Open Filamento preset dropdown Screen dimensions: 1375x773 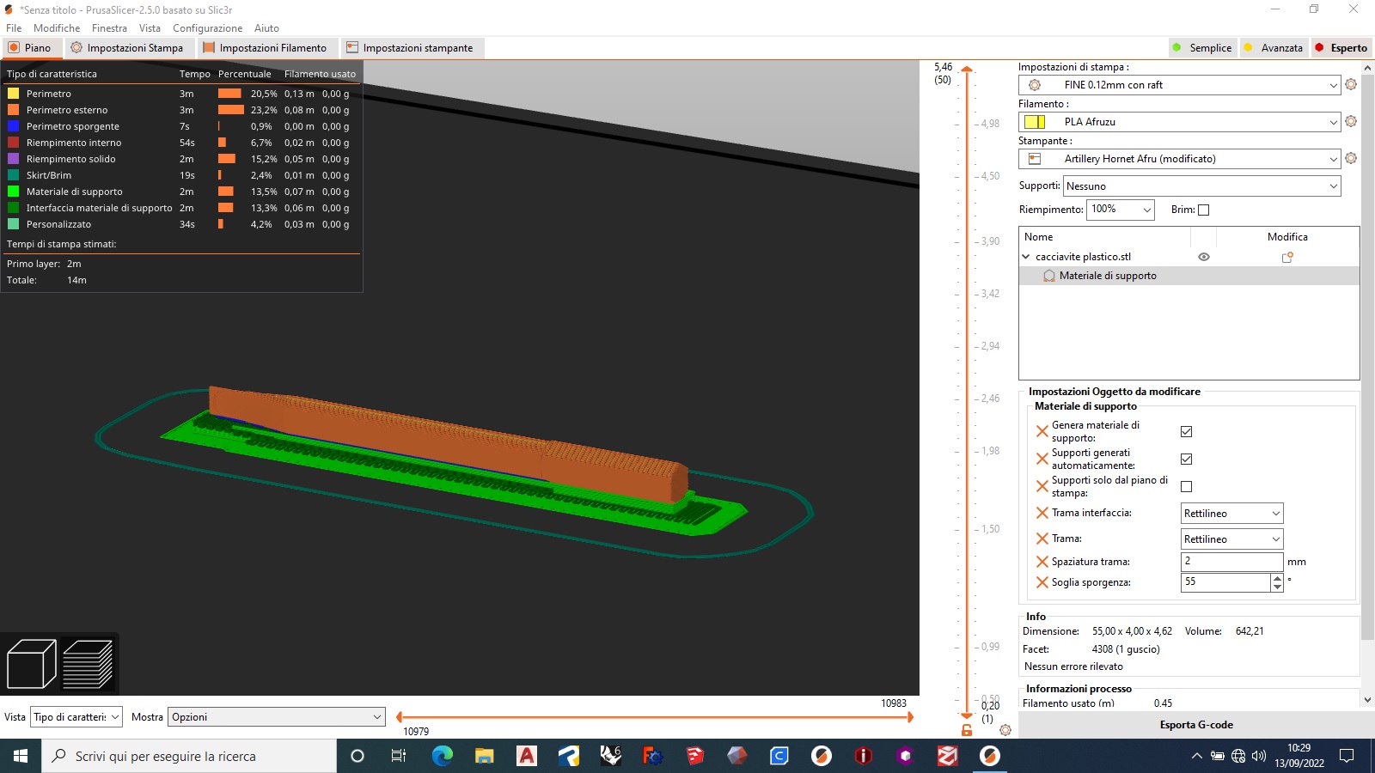pyautogui.click(x=1179, y=122)
